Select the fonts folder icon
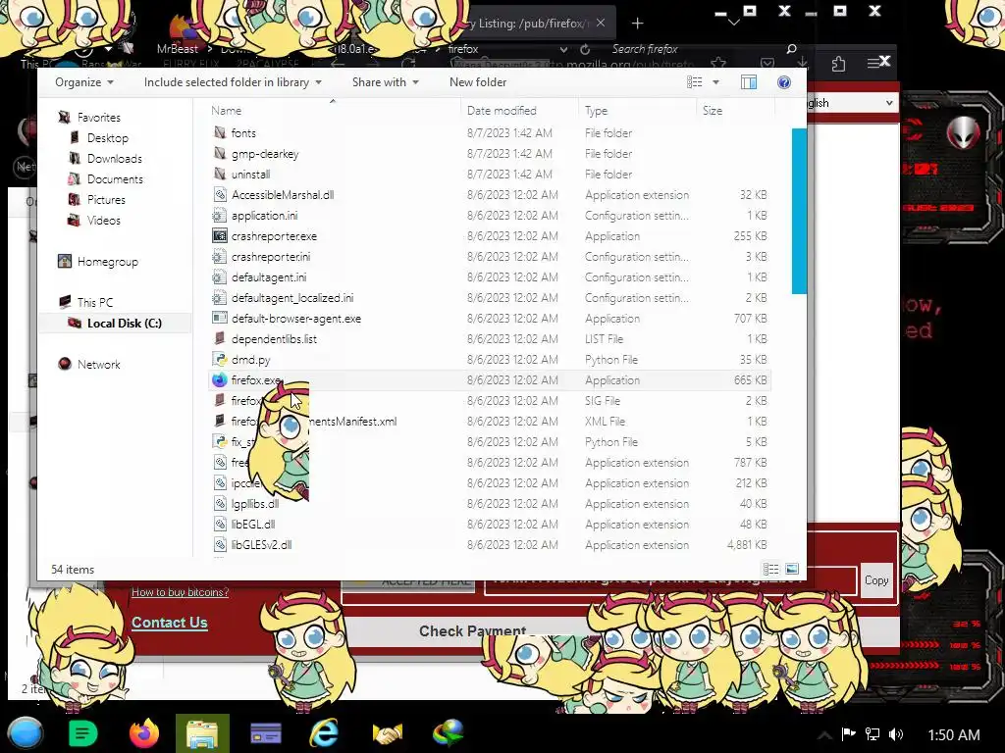The width and height of the screenshot is (1005, 753). tap(220, 132)
